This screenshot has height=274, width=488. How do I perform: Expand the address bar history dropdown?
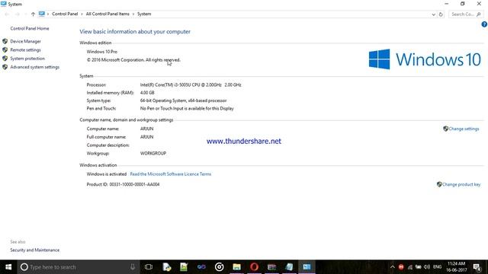433,14
